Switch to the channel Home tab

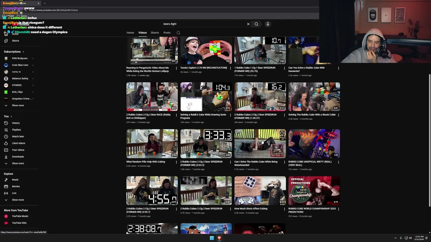(130, 33)
